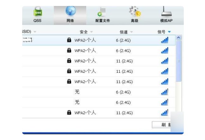
Task: Click the scrollbar track below the thumb
Action: (x=179, y=96)
